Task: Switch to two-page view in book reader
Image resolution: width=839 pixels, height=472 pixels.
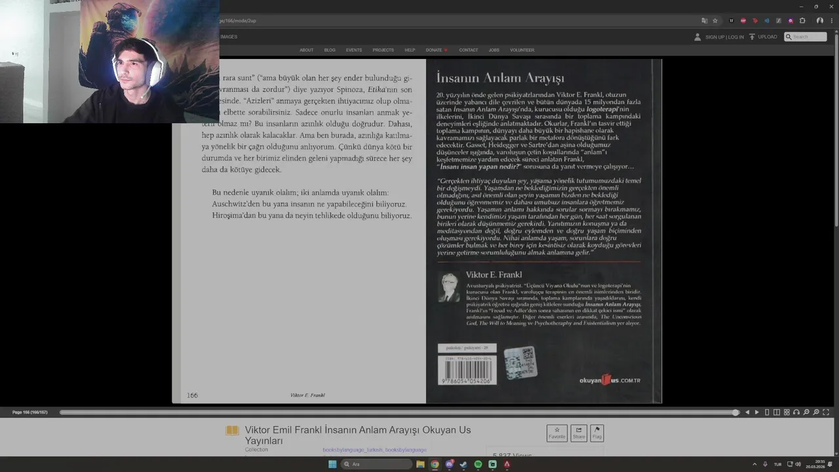Action: 777,412
